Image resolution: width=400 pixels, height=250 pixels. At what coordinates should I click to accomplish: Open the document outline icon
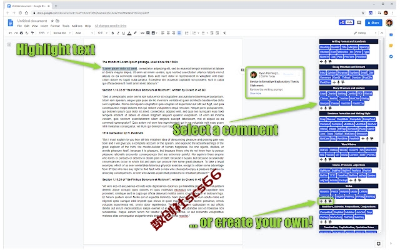coord(9,44)
